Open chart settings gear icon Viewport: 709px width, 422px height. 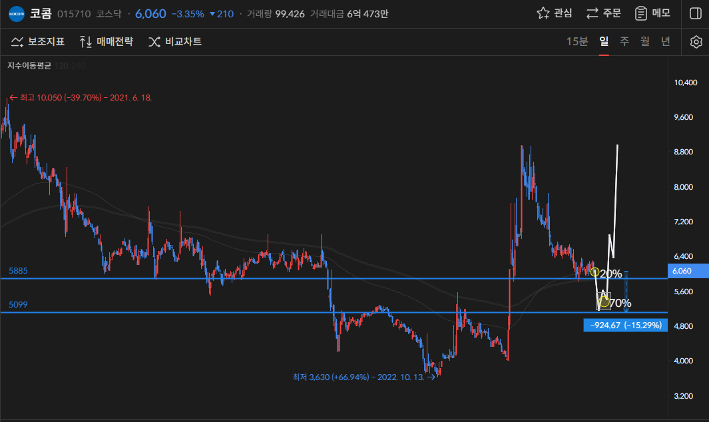[696, 42]
